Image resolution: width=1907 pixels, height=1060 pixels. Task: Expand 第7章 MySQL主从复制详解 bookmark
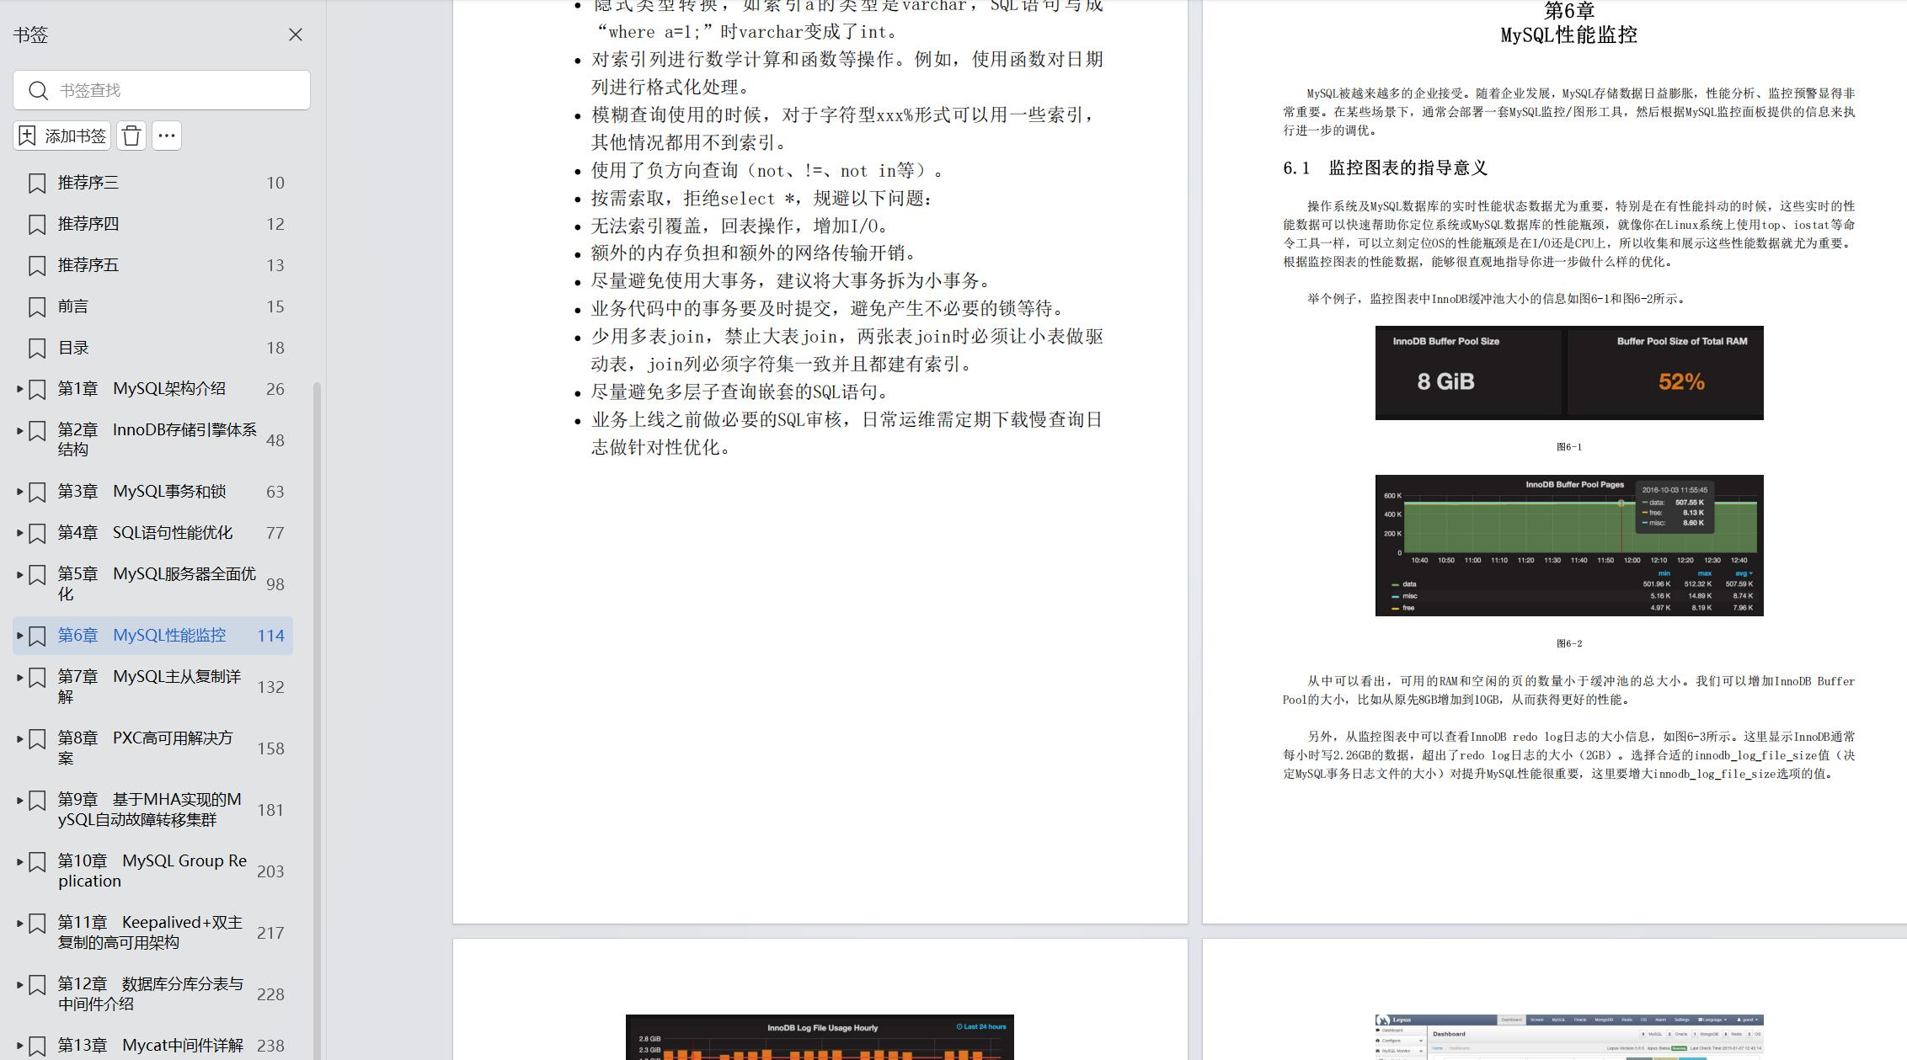tap(20, 677)
